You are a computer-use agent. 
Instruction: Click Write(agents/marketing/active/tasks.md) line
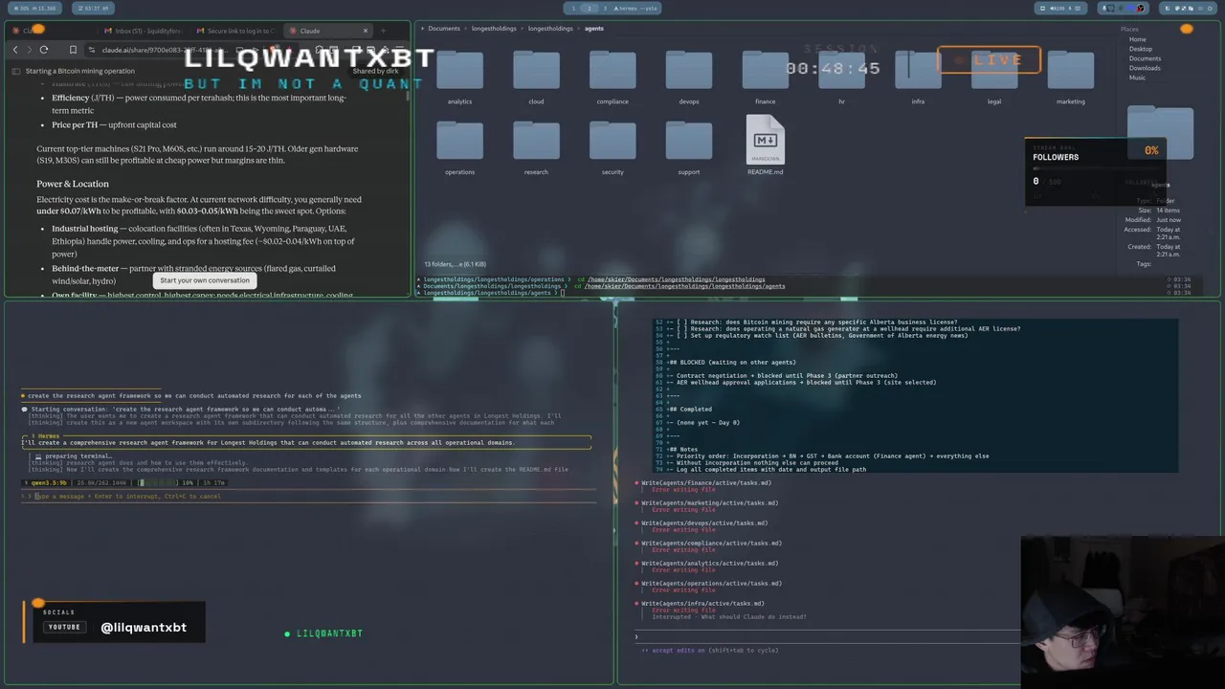pos(709,502)
